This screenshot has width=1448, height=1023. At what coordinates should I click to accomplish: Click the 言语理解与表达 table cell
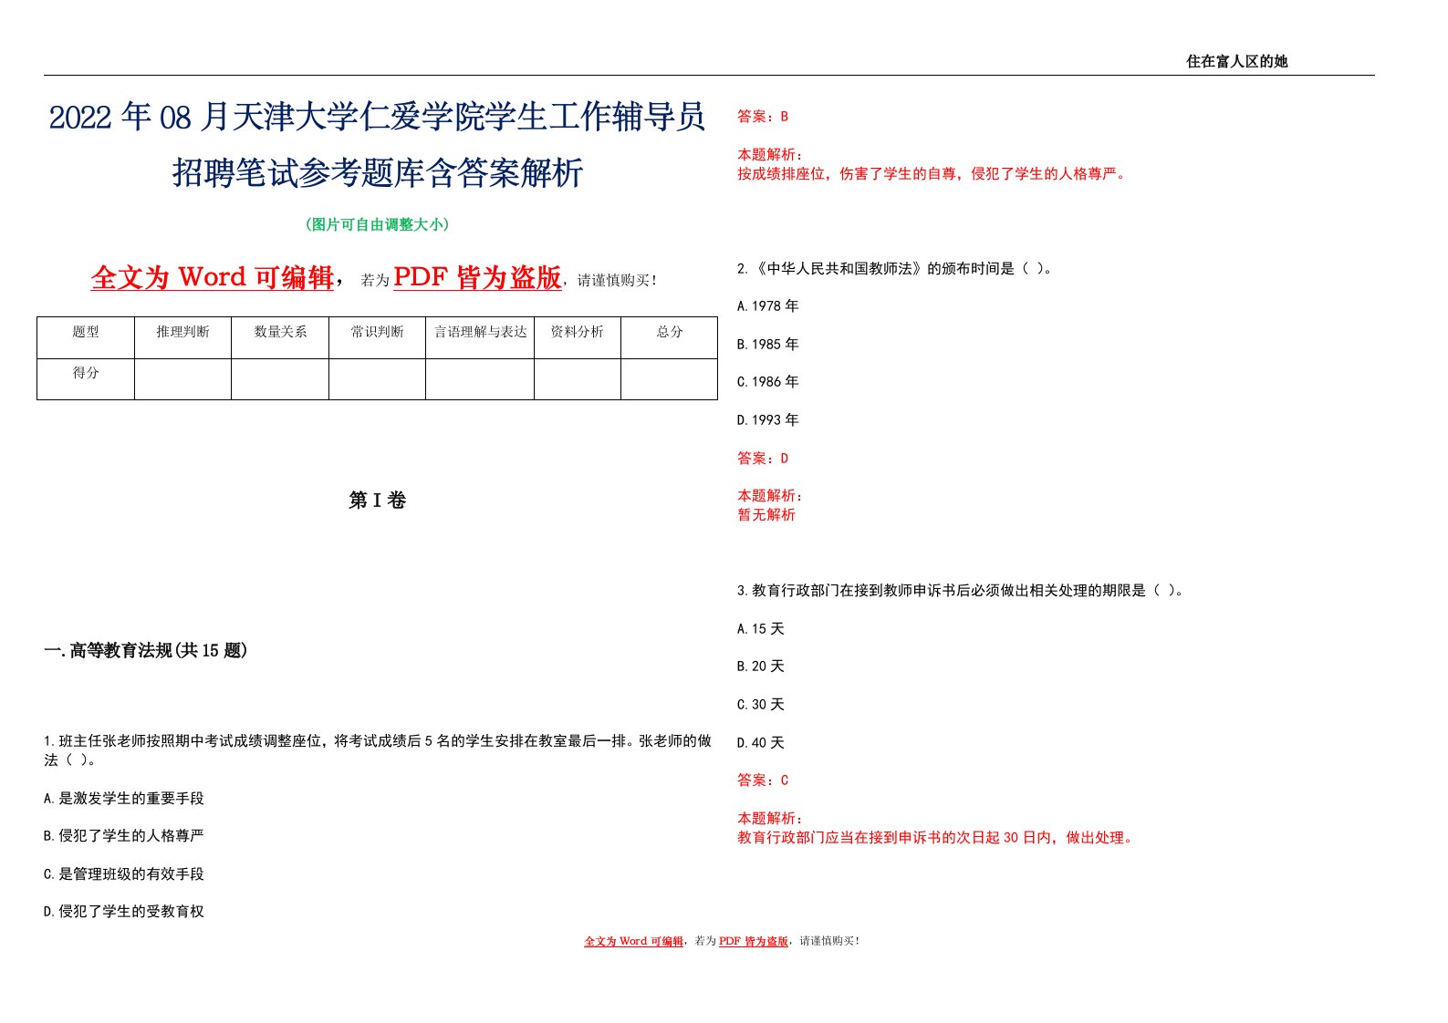click(480, 337)
